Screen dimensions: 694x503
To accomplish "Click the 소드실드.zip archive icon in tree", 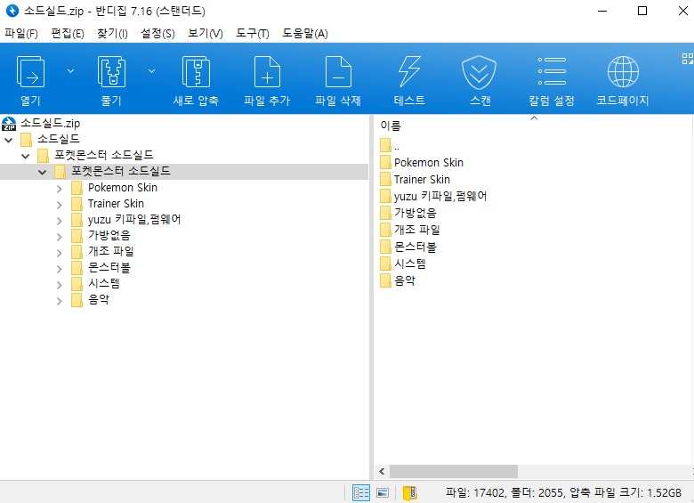I will click(9, 124).
